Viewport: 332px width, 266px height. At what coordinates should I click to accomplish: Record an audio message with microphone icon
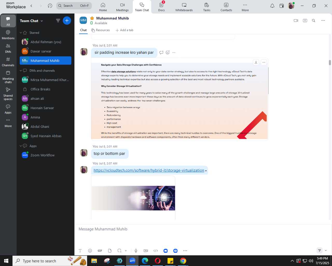tap(136, 251)
